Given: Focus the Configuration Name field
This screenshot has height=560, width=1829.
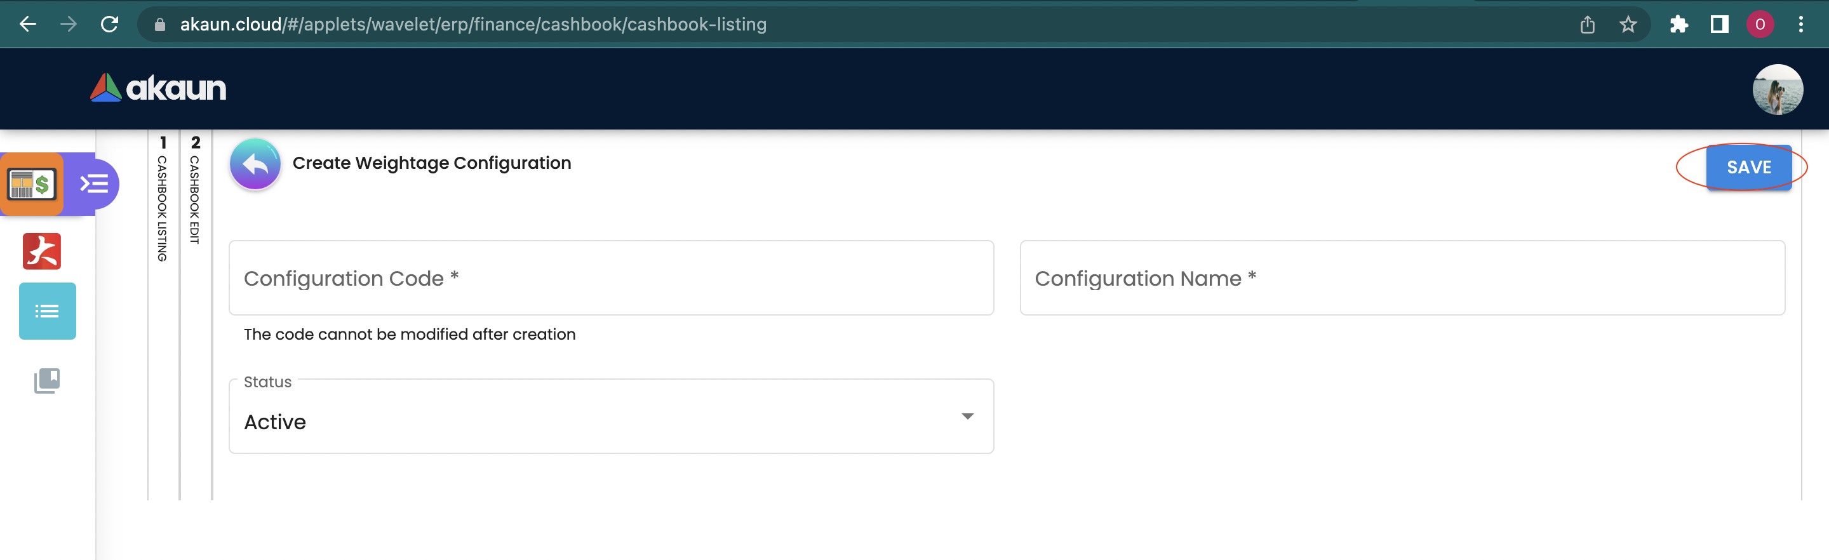Looking at the screenshot, I should (1402, 278).
